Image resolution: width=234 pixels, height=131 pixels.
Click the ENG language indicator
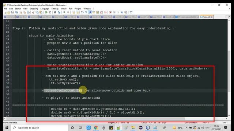tap(207, 128)
